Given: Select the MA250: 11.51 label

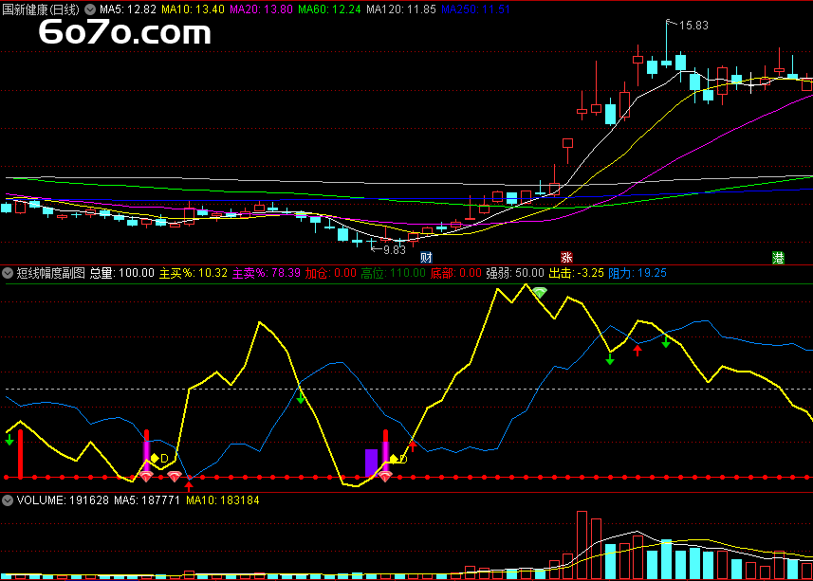Looking at the screenshot, I should [475, 9].
